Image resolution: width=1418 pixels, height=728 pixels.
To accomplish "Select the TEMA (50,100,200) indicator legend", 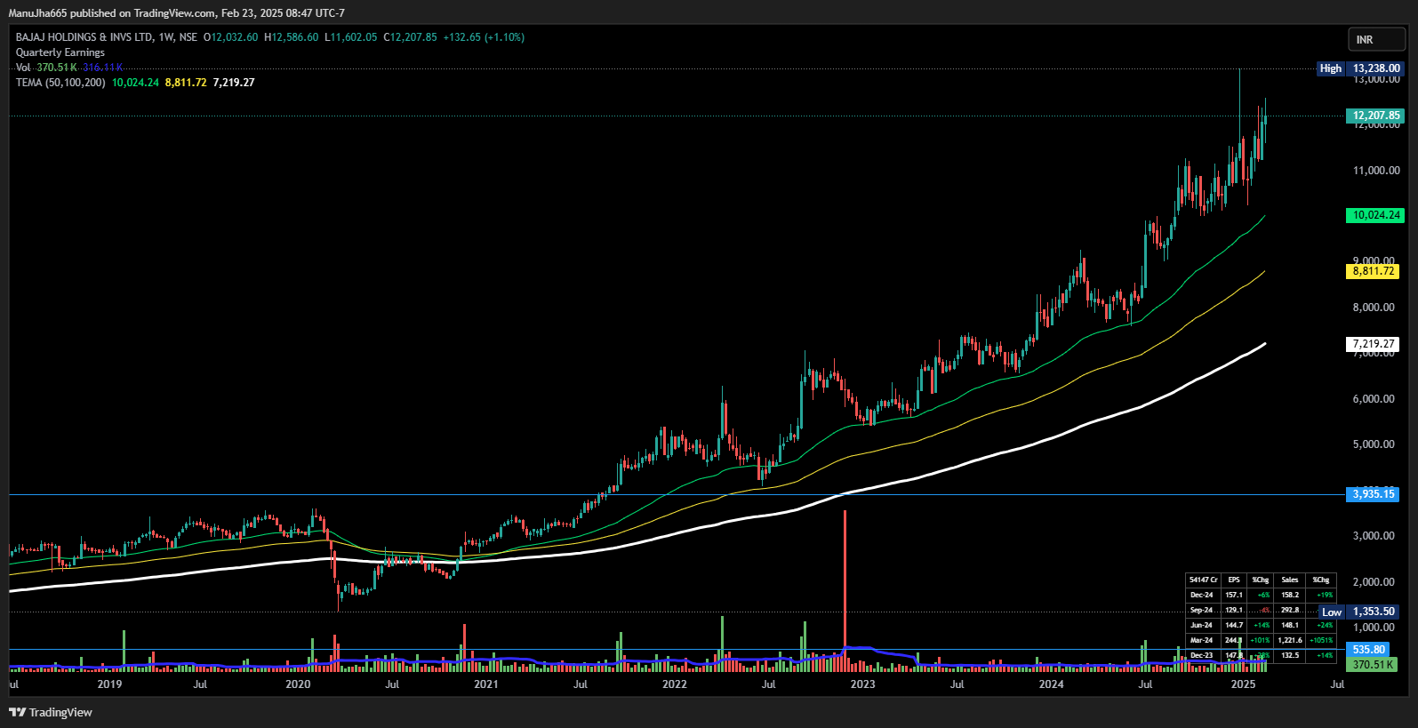I will click(x=60, y=83).
